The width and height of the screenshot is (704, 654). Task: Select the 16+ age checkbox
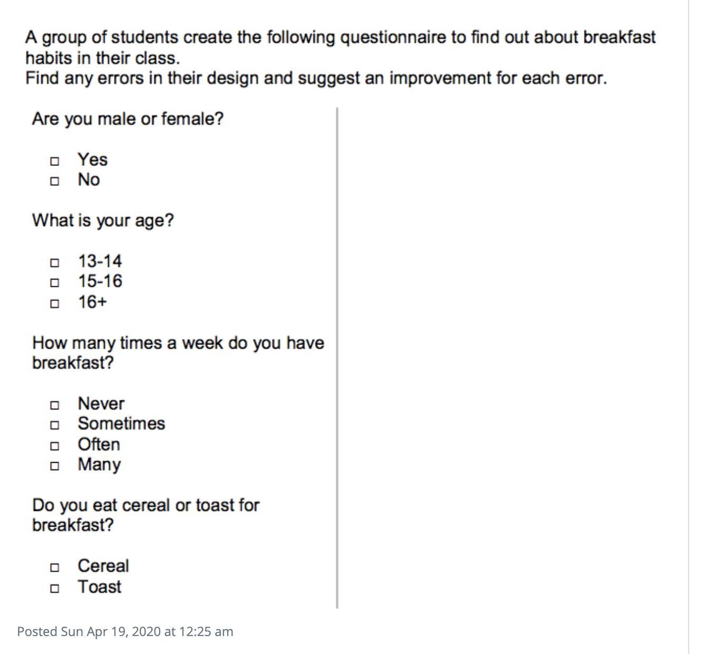[54, 304]
